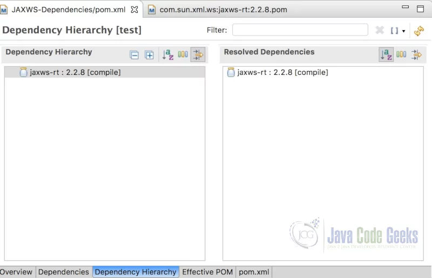Select jaxws-rt 2.2.8 in Resolved Dependencies list

[x=323, y=72]
